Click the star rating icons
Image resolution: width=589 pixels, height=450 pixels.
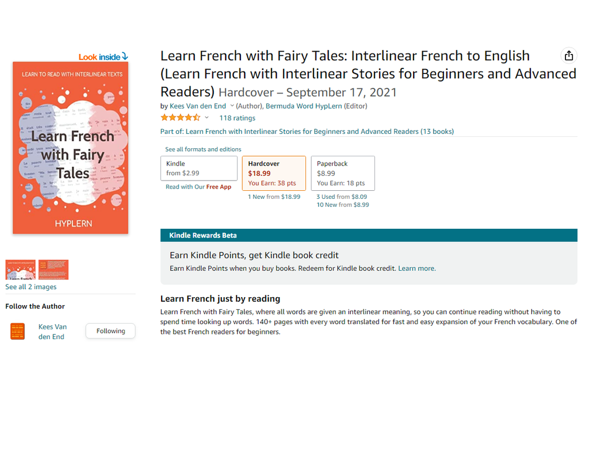[180, 118]
